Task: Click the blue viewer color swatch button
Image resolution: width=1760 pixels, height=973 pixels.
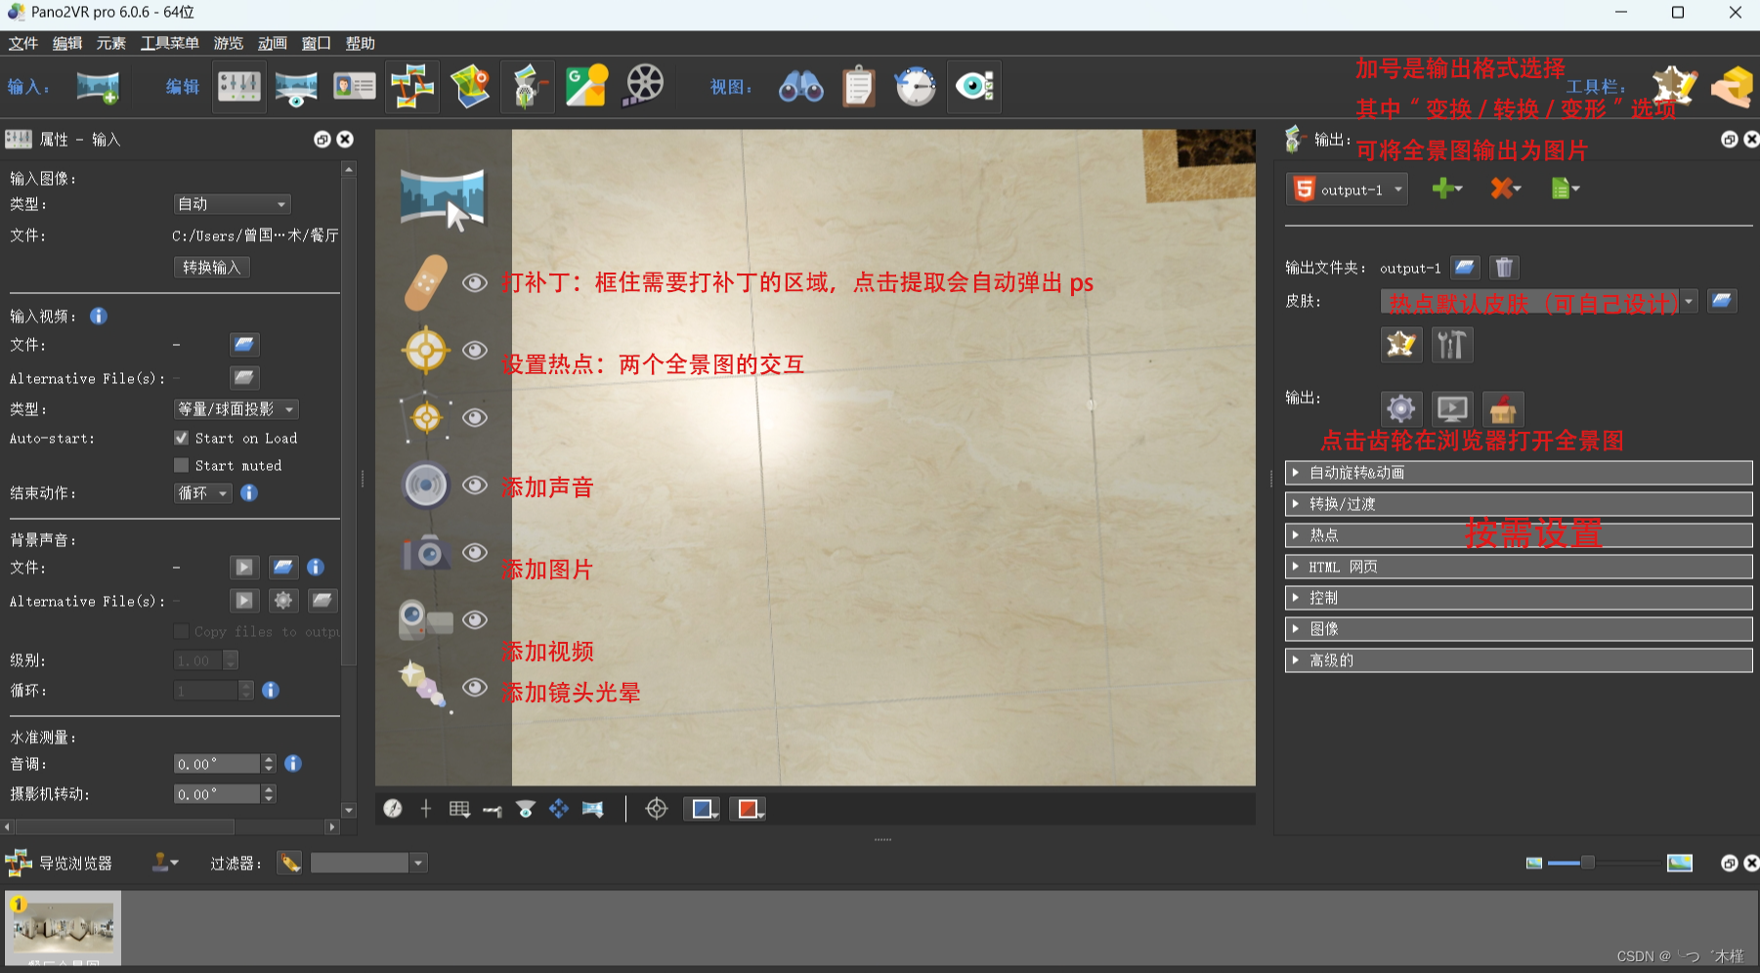Action: point(702,809)
